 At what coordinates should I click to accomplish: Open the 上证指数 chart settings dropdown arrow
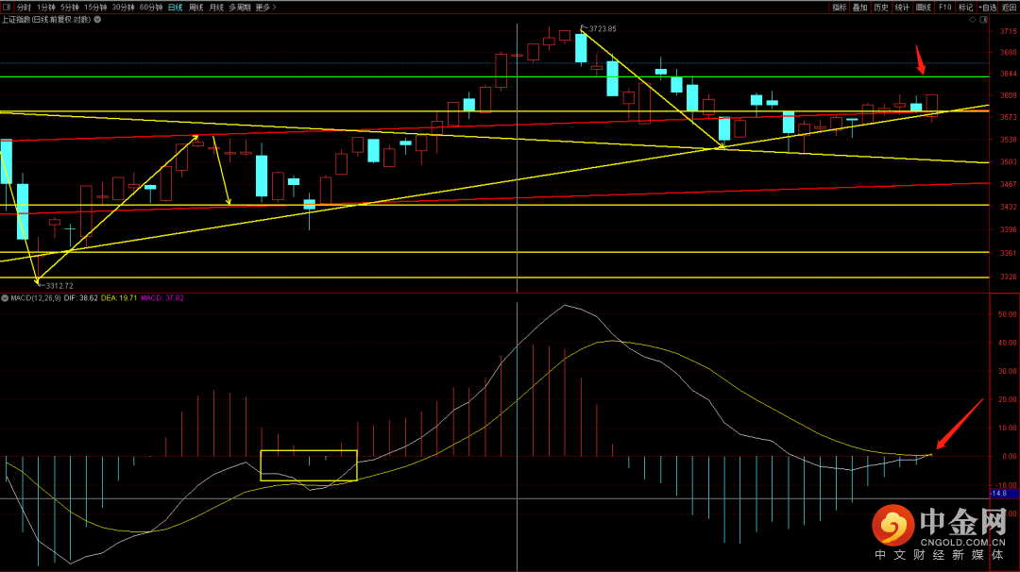click(98, 19)
